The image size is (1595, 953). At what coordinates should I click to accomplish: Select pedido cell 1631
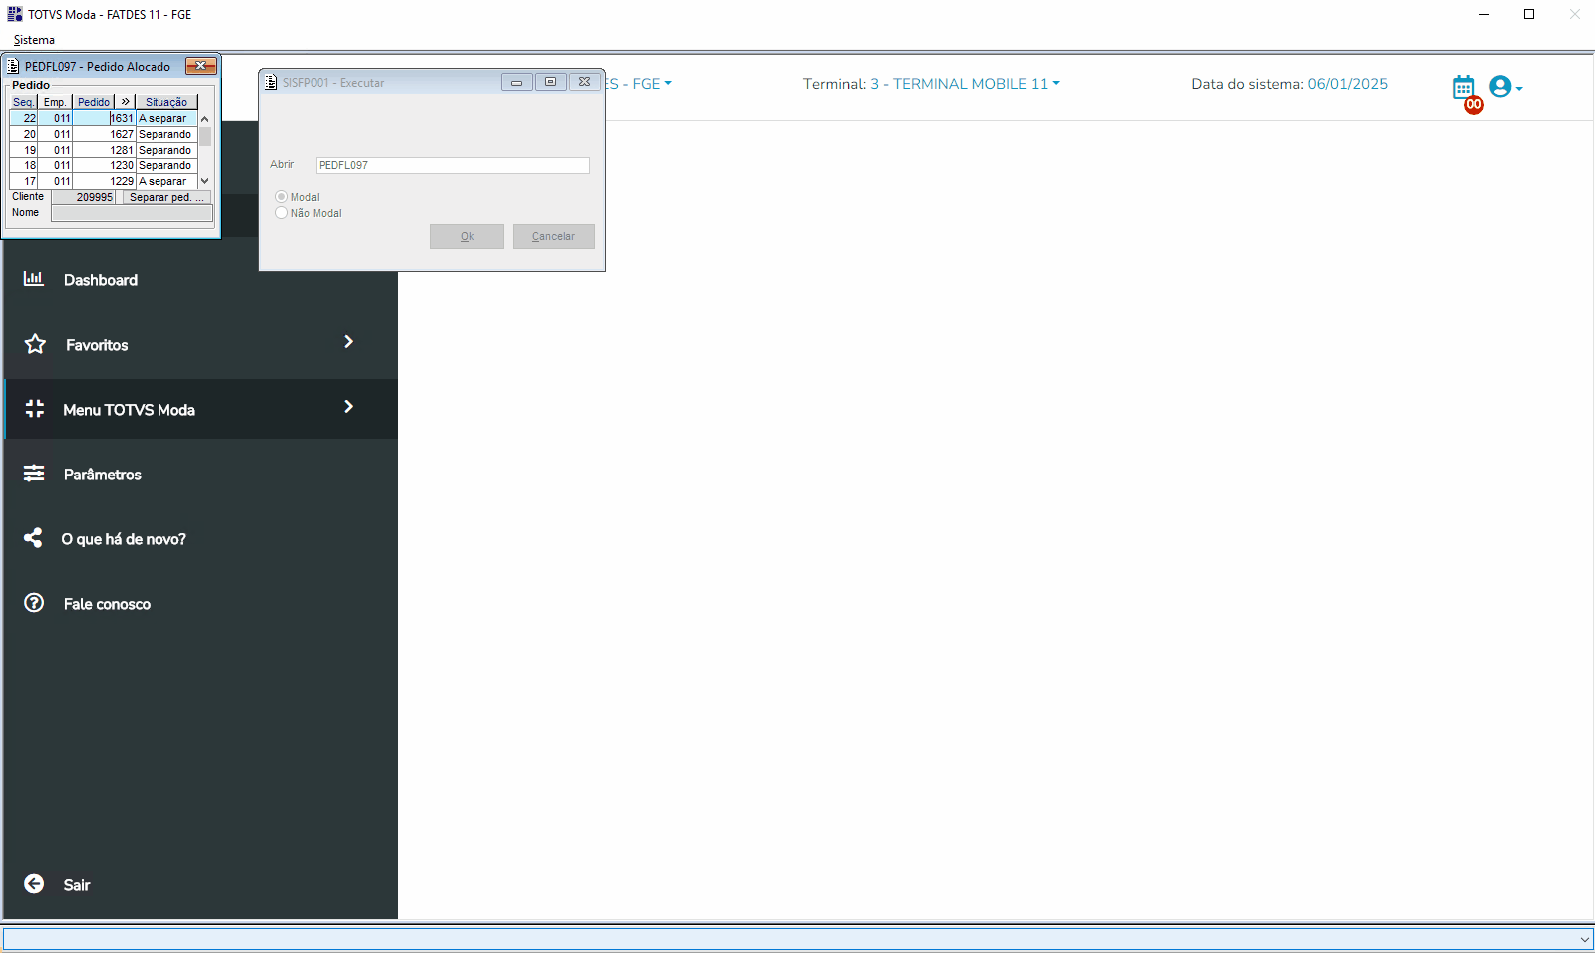click(x=104, y=118)
